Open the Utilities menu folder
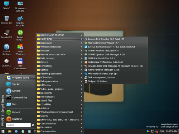 [60, 70]
